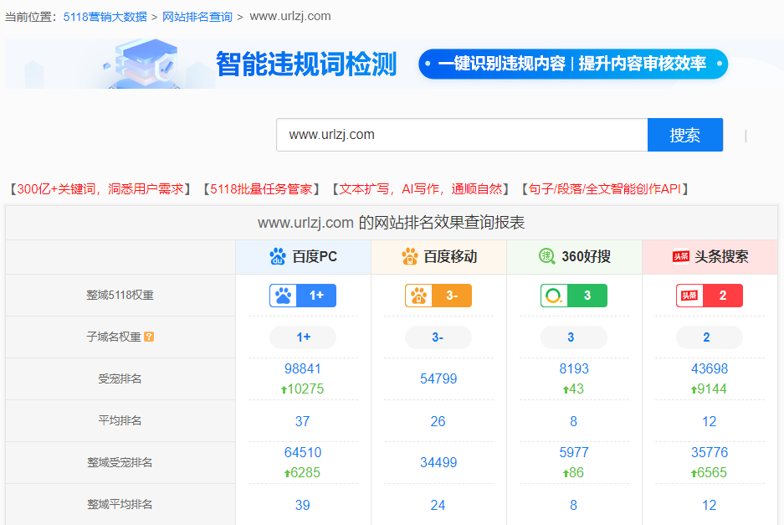Click the orange 百度移动 weight badge 3-

click(x=438, y=295)
